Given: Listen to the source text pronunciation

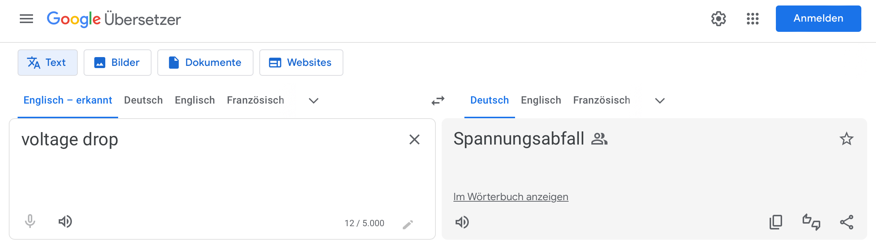Looking at the screenshot, I should click(x=65, y=221).
